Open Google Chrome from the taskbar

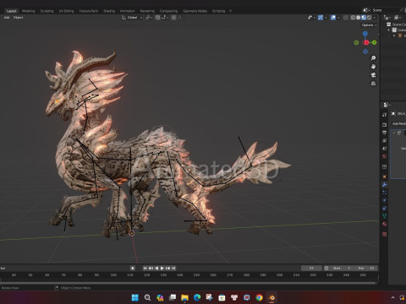(259, 297)
